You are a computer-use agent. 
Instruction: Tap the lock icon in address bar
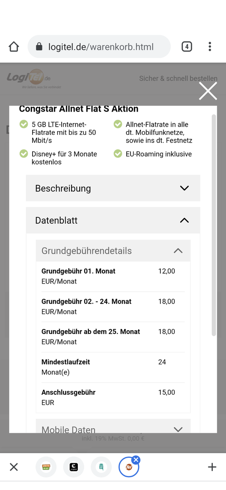[x=39, y=47]
